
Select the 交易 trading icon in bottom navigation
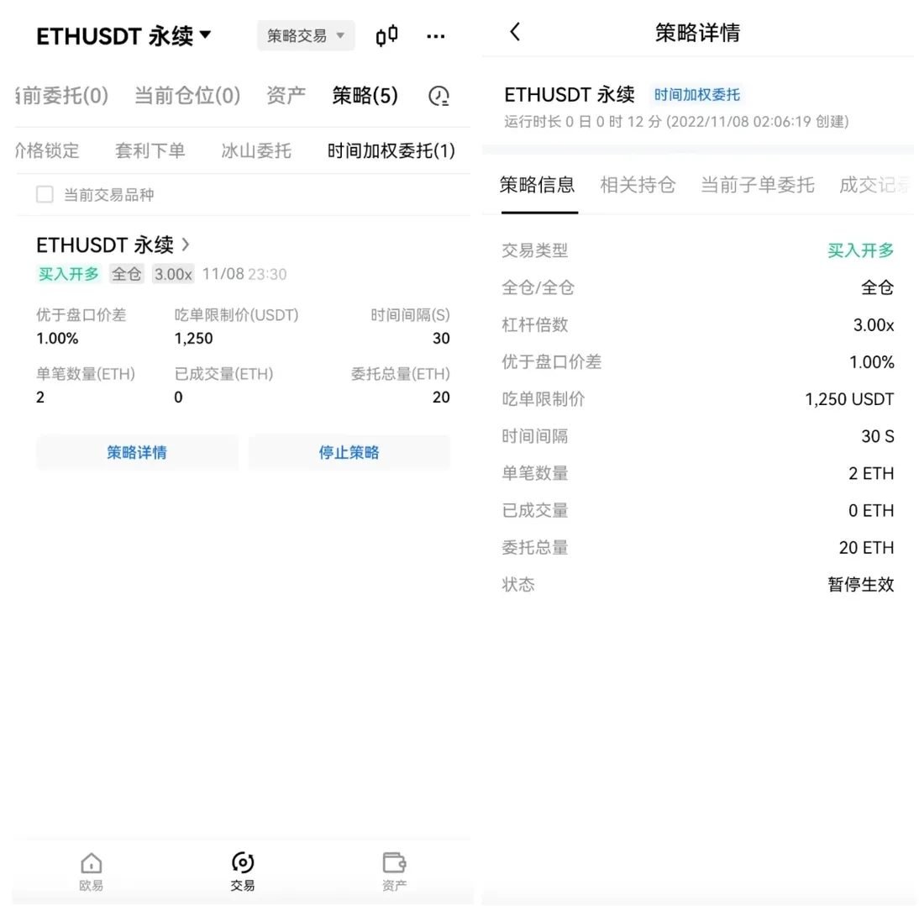click(242, 870)
